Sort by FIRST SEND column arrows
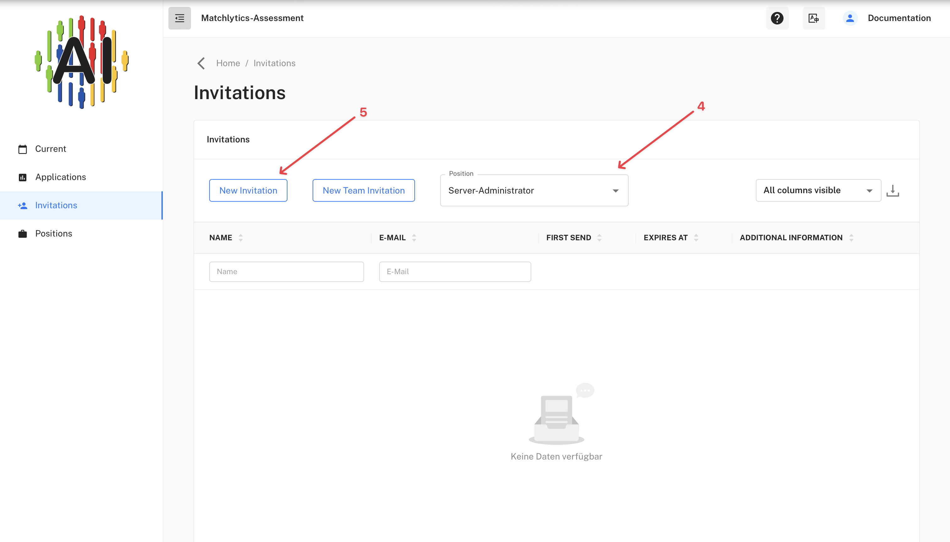950x542 pixels. [599, 237]
